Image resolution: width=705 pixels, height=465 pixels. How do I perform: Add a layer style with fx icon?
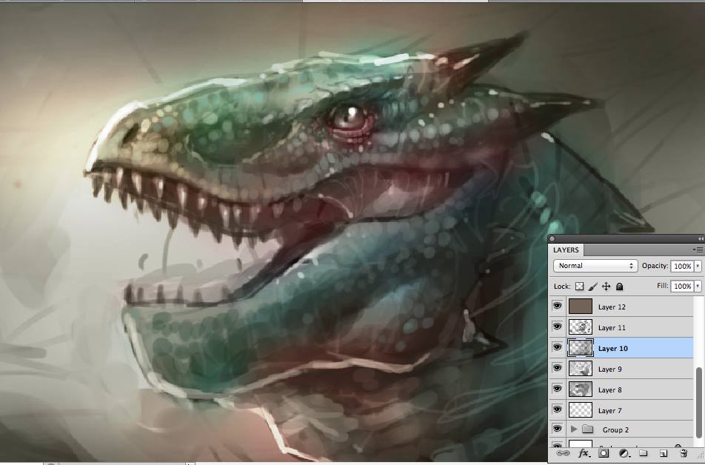coord(584,453)
